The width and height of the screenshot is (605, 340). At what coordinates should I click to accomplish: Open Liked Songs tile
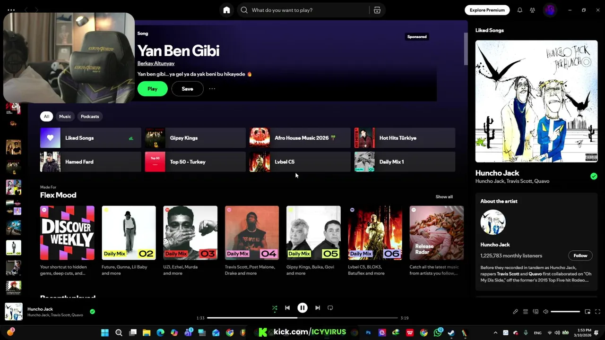pyautogui.click(x=90, y=138)
